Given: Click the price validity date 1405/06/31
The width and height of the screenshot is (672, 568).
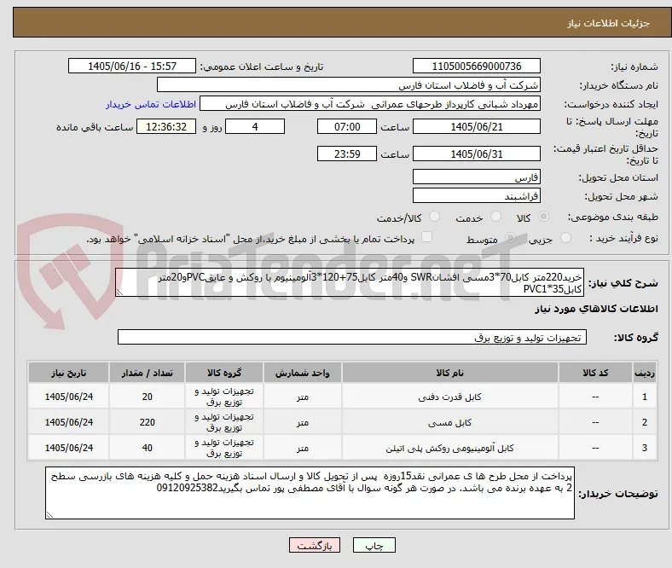Looking at the screenshot, I should [x=476, y=154].
